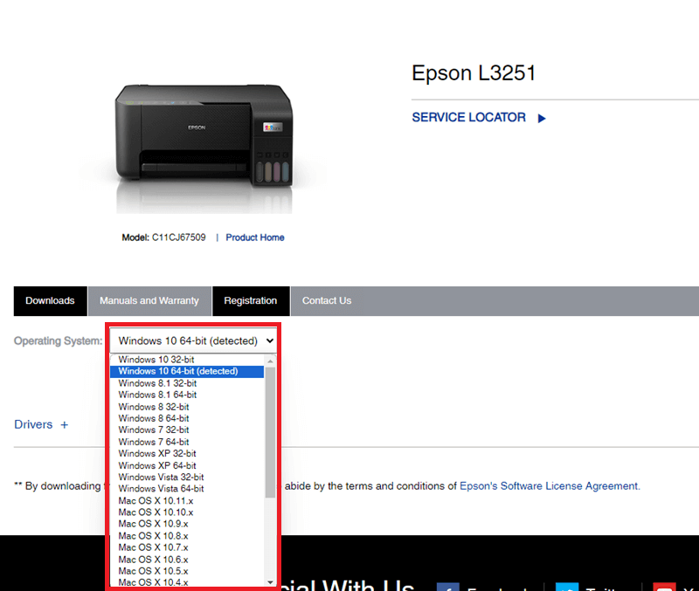Choose Windows 8.1 32-bit from list
The image size is (699, 591).
point(187,383)
